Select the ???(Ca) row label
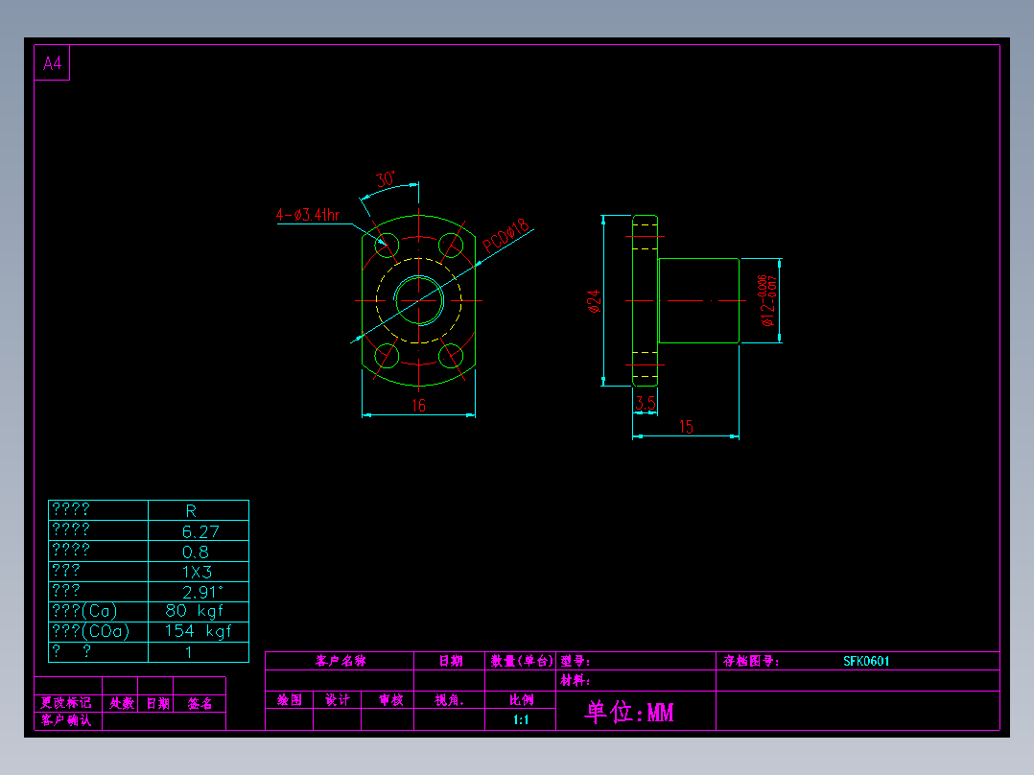The width and height of the screenshot is (1034, 775). tap(84, 611)
